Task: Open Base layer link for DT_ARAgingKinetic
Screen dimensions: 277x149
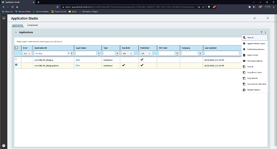Action: 78,66
